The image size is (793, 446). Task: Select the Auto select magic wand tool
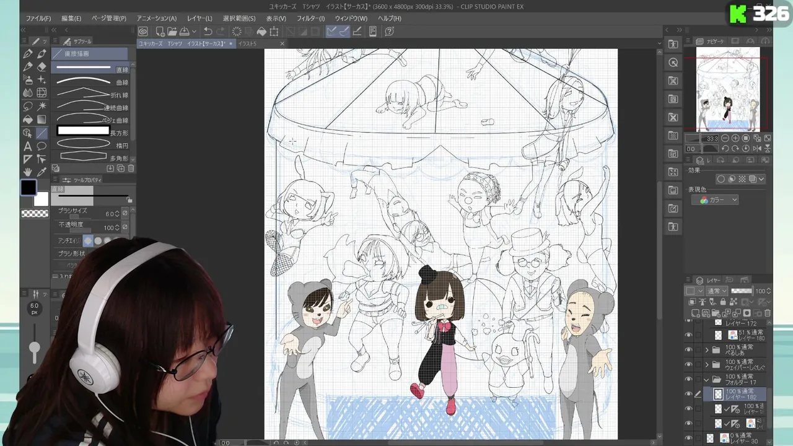click(x=42, y=106)
